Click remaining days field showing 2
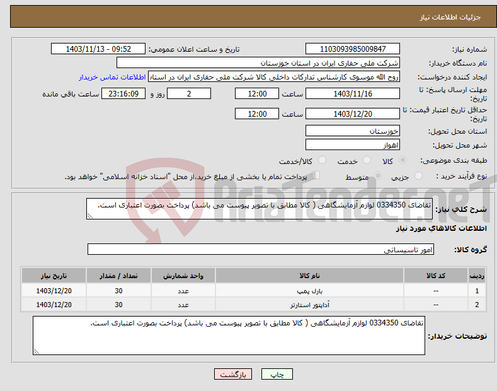Viewport: 497px width, 391px height. coord(189,93)
